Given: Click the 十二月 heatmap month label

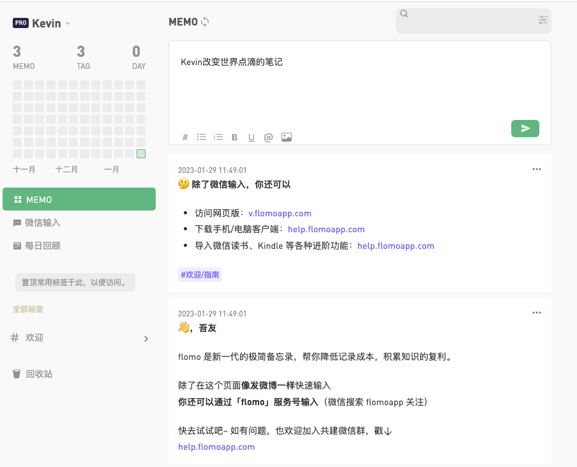Looking at the screenshot, I should pyautogui.click(x=66, y=170).
